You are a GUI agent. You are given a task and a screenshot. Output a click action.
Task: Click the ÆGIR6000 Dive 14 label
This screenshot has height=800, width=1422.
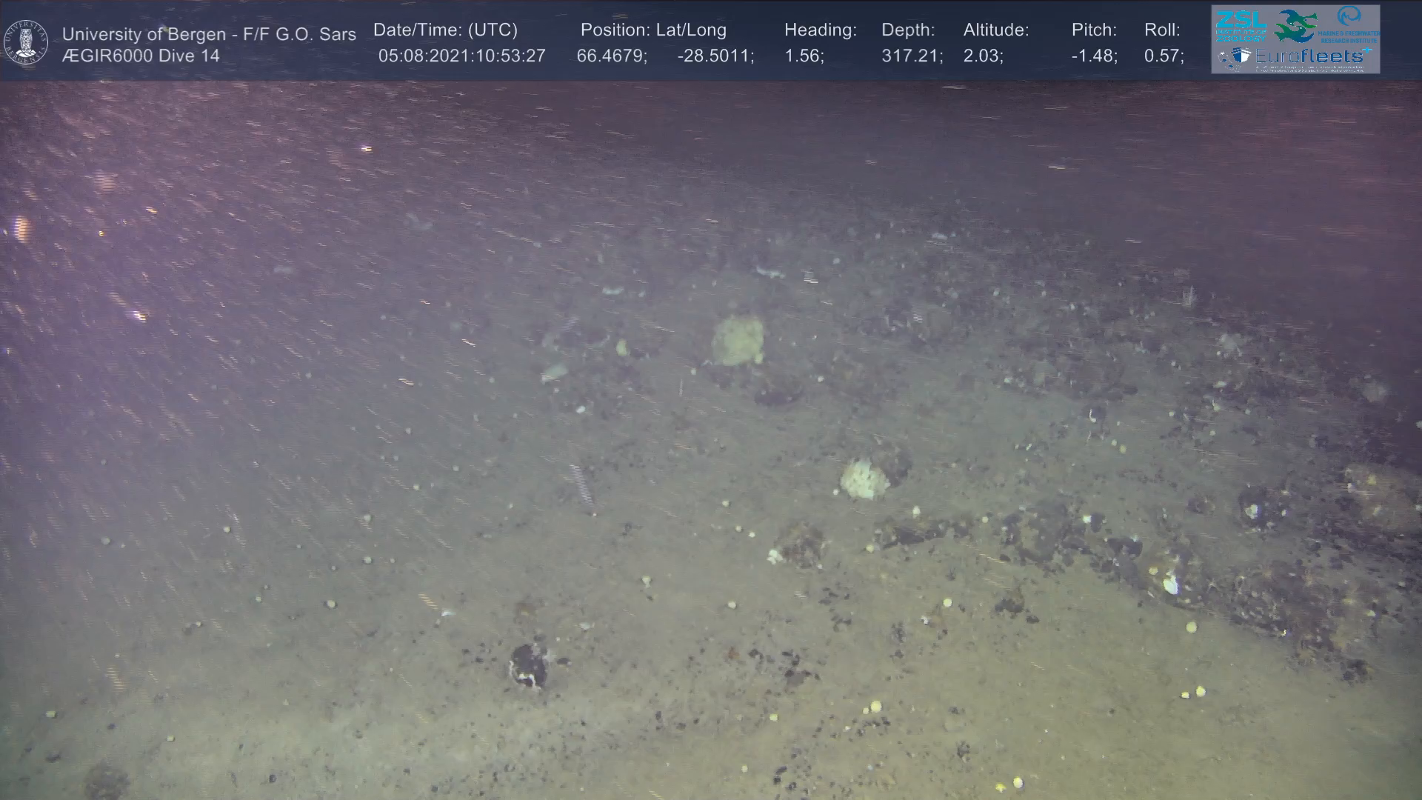click(141, 56)
